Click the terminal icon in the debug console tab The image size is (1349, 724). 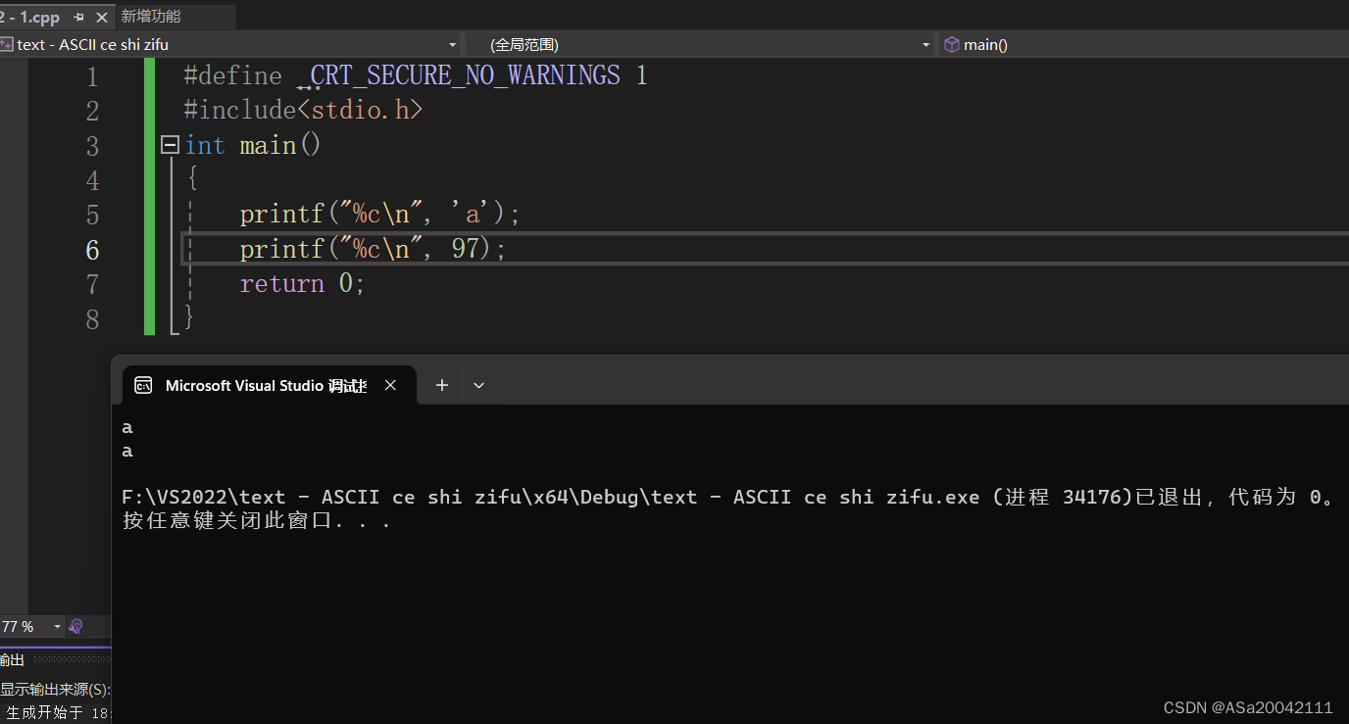pyautogui.click(x=143, y=385)
